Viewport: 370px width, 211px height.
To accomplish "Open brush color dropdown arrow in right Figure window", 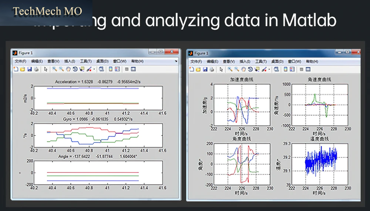I will [x=269, y=70].
